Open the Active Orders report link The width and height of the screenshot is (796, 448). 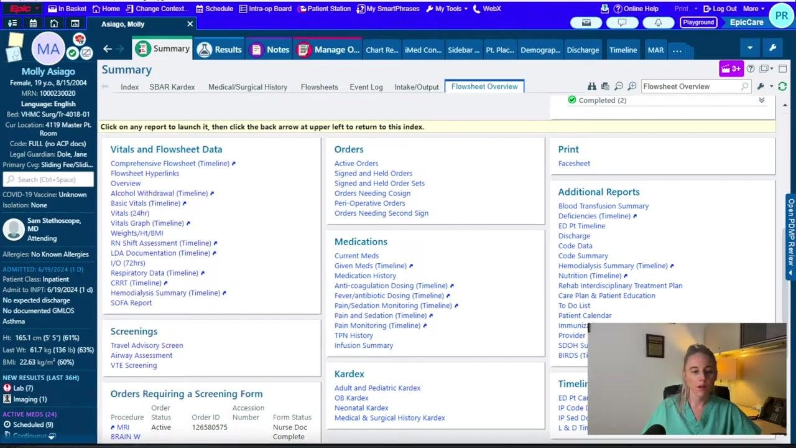(356, 164)
